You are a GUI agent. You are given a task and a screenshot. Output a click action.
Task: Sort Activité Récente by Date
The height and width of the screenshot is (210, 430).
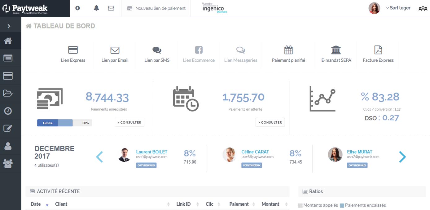[35, 204]
